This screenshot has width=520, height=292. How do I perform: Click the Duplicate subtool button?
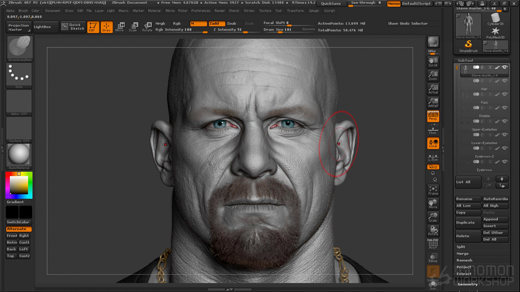[465, 222]
